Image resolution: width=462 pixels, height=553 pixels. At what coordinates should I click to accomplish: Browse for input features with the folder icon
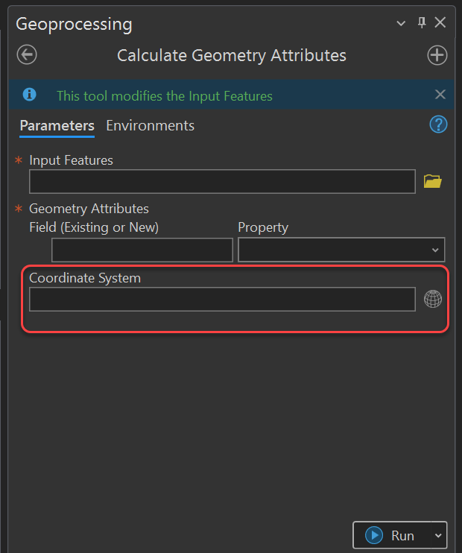click(432, 181)
